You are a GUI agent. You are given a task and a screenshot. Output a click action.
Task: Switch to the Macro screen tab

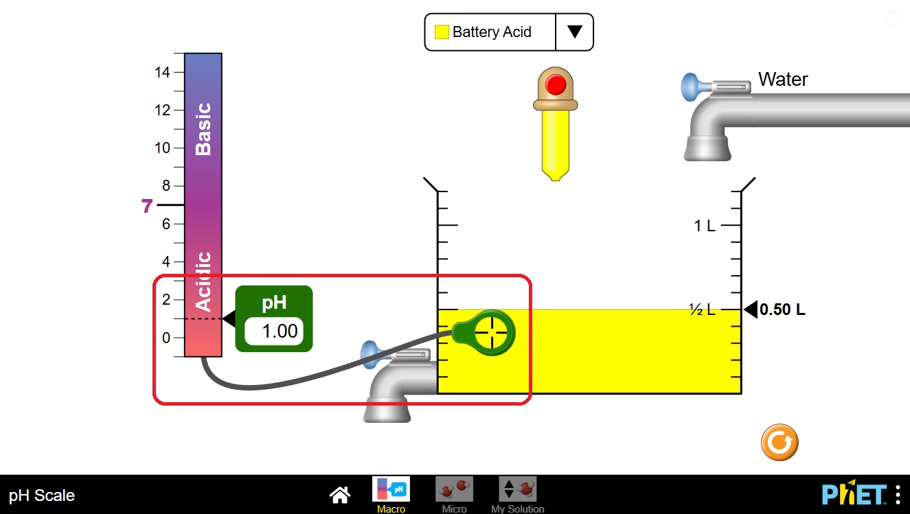(x=391, y=495)
